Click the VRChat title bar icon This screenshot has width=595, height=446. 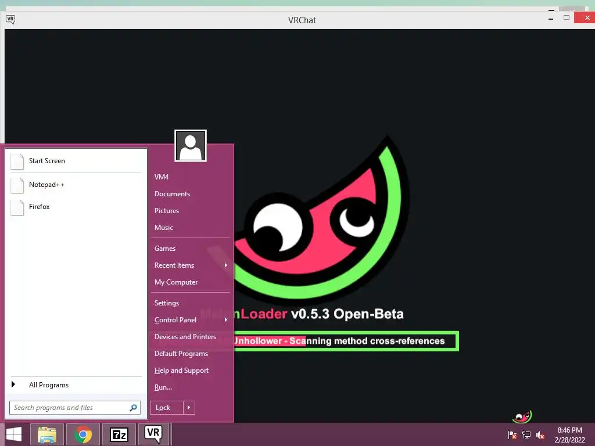tap(10, 19)
